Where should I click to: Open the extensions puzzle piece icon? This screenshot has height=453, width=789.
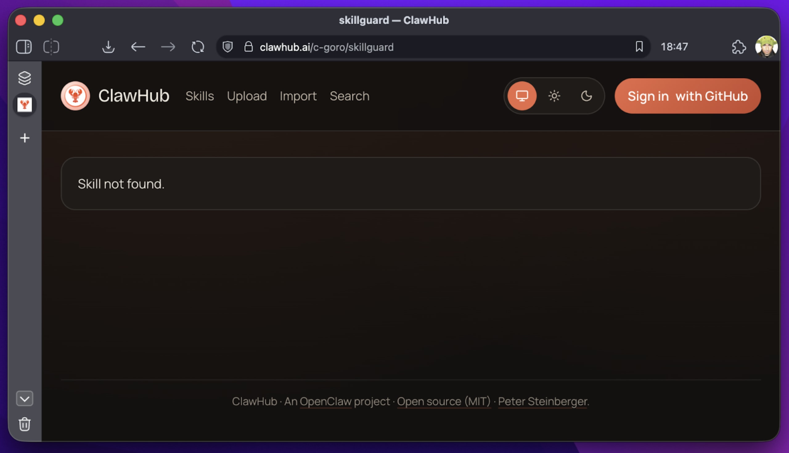(738, 47)
